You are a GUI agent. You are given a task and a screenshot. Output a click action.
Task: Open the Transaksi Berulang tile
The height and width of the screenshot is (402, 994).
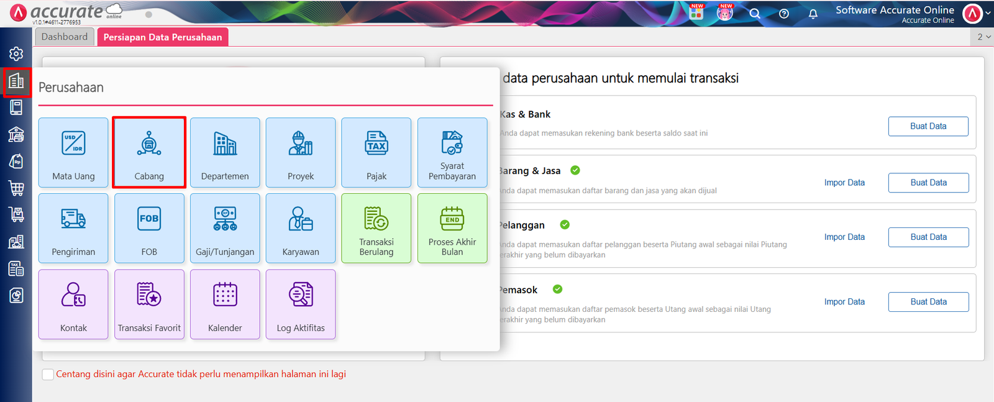click(376, 228)
